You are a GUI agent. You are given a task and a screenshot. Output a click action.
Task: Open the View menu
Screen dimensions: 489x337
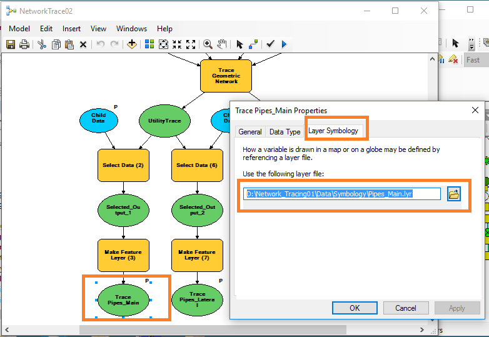(x=98, y=29)
